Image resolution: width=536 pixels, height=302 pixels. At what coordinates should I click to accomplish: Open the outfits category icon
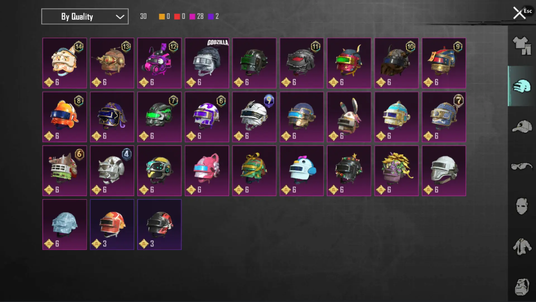point(521,45)
